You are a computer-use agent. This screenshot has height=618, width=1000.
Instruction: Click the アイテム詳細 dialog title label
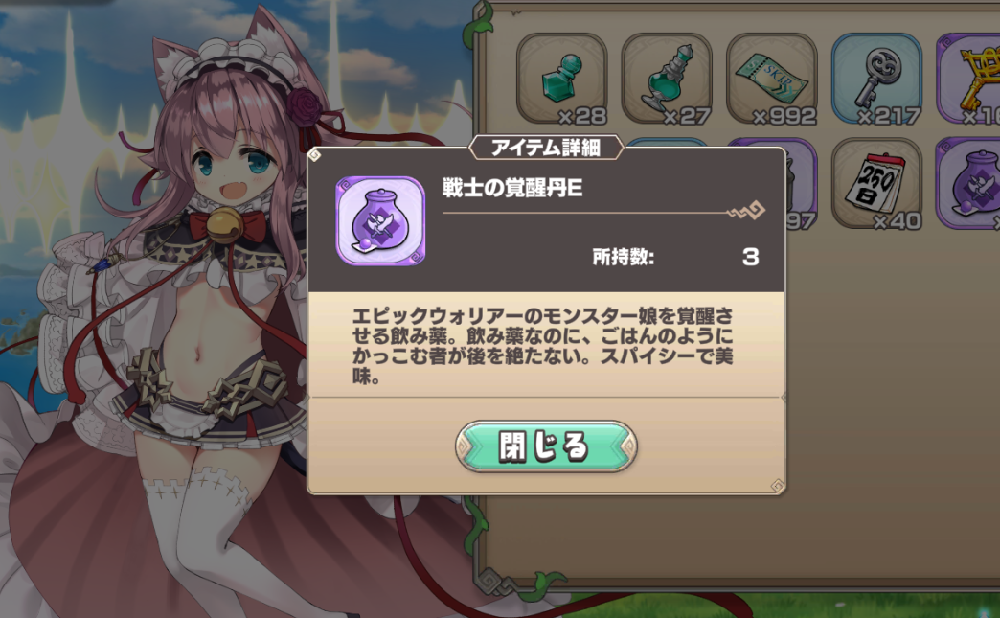pyautogui.click(x=546, y=148)
